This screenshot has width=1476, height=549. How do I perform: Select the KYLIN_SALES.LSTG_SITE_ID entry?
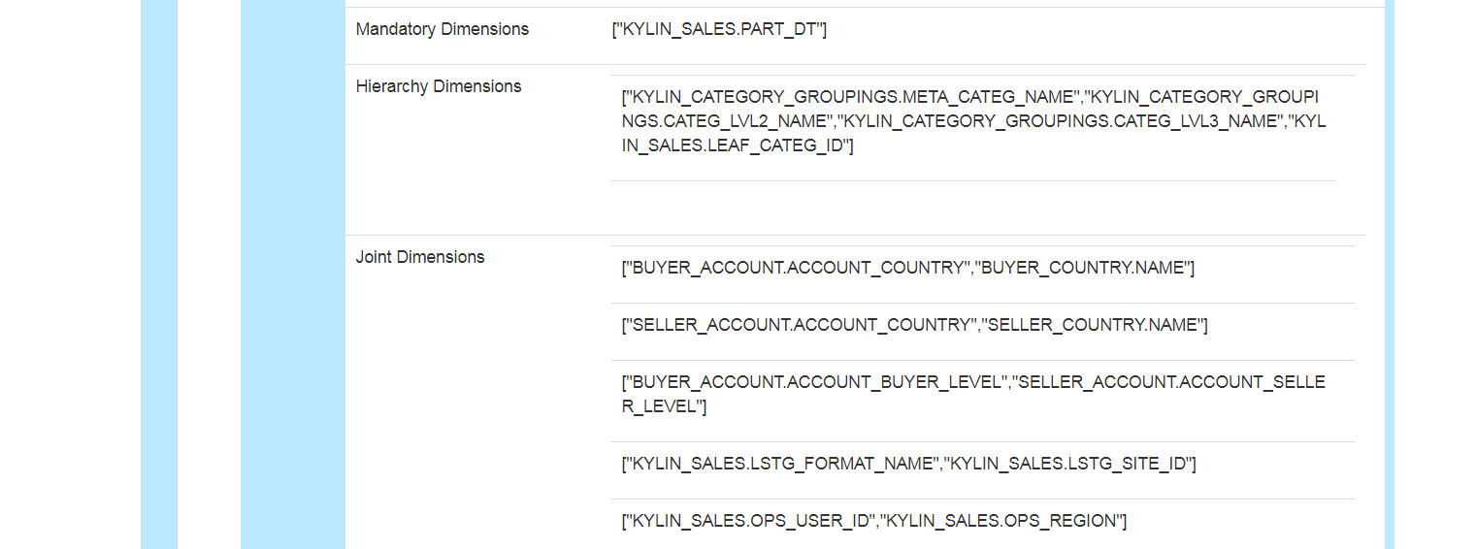pyautogui.click(x=1067, y=464)
